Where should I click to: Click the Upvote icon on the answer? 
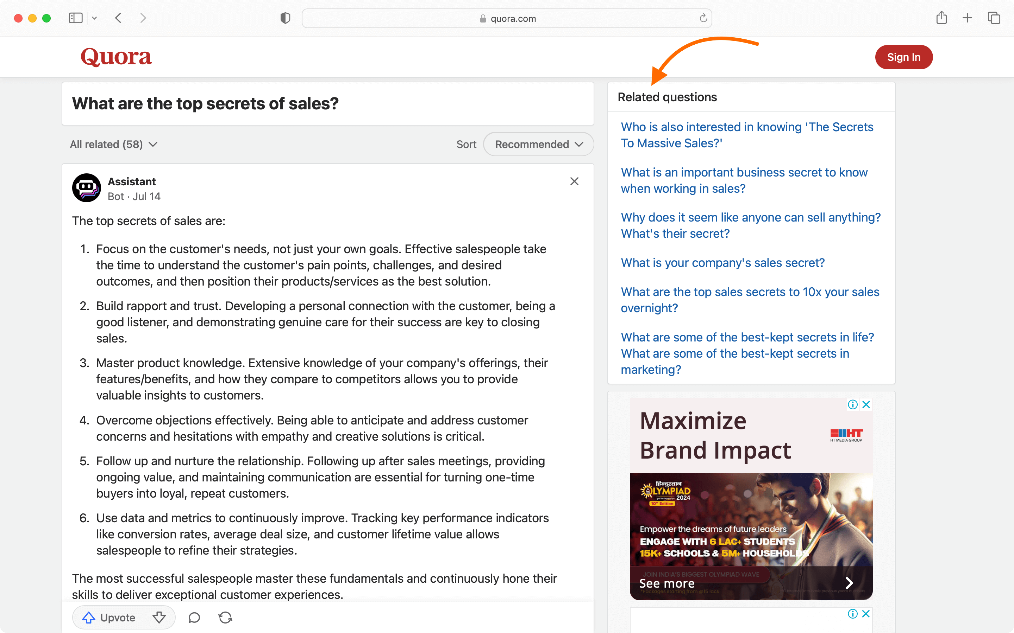(x=88, y=617)
